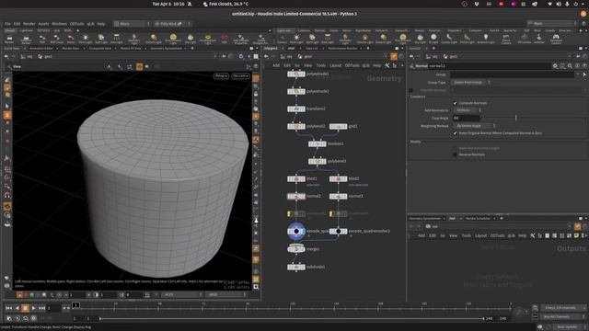589x331 pixels.
Task: Open the File menu
Action: click(7, 24)
